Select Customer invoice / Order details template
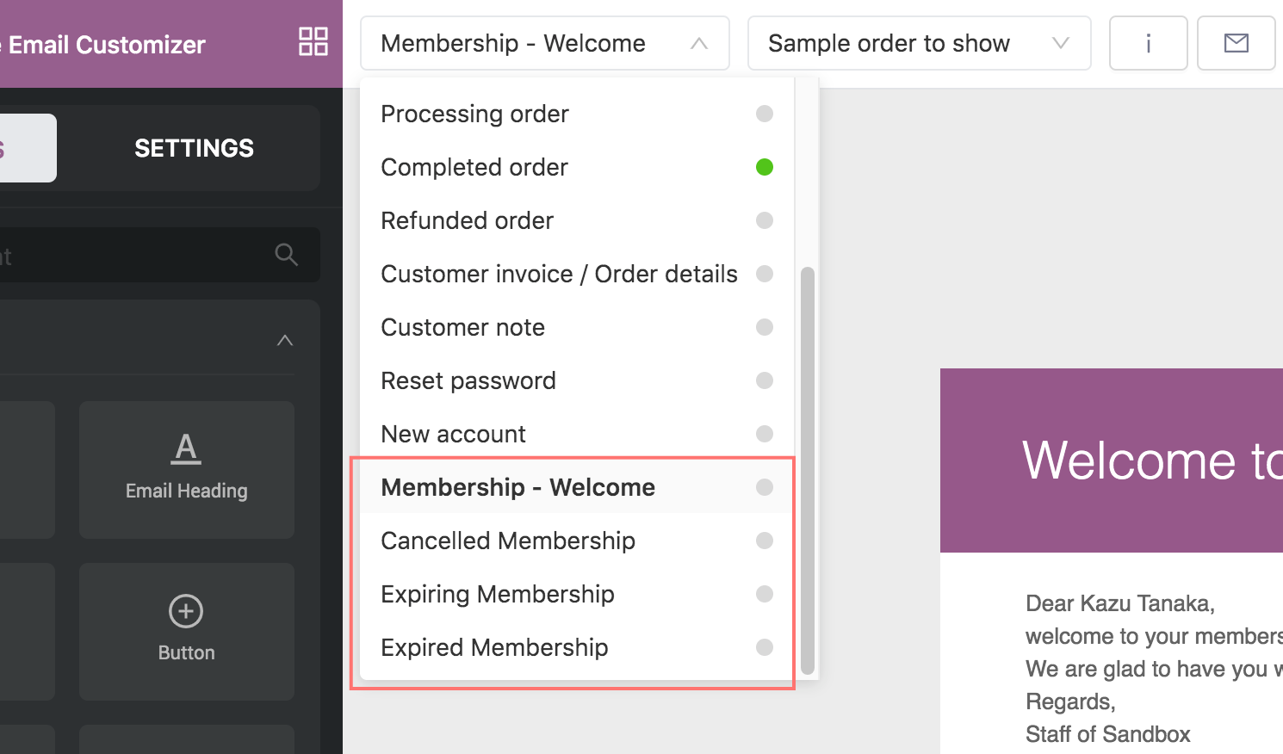 pos(576,274)
